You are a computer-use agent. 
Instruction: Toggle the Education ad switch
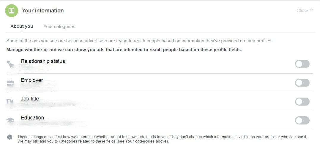pos(302,120)
